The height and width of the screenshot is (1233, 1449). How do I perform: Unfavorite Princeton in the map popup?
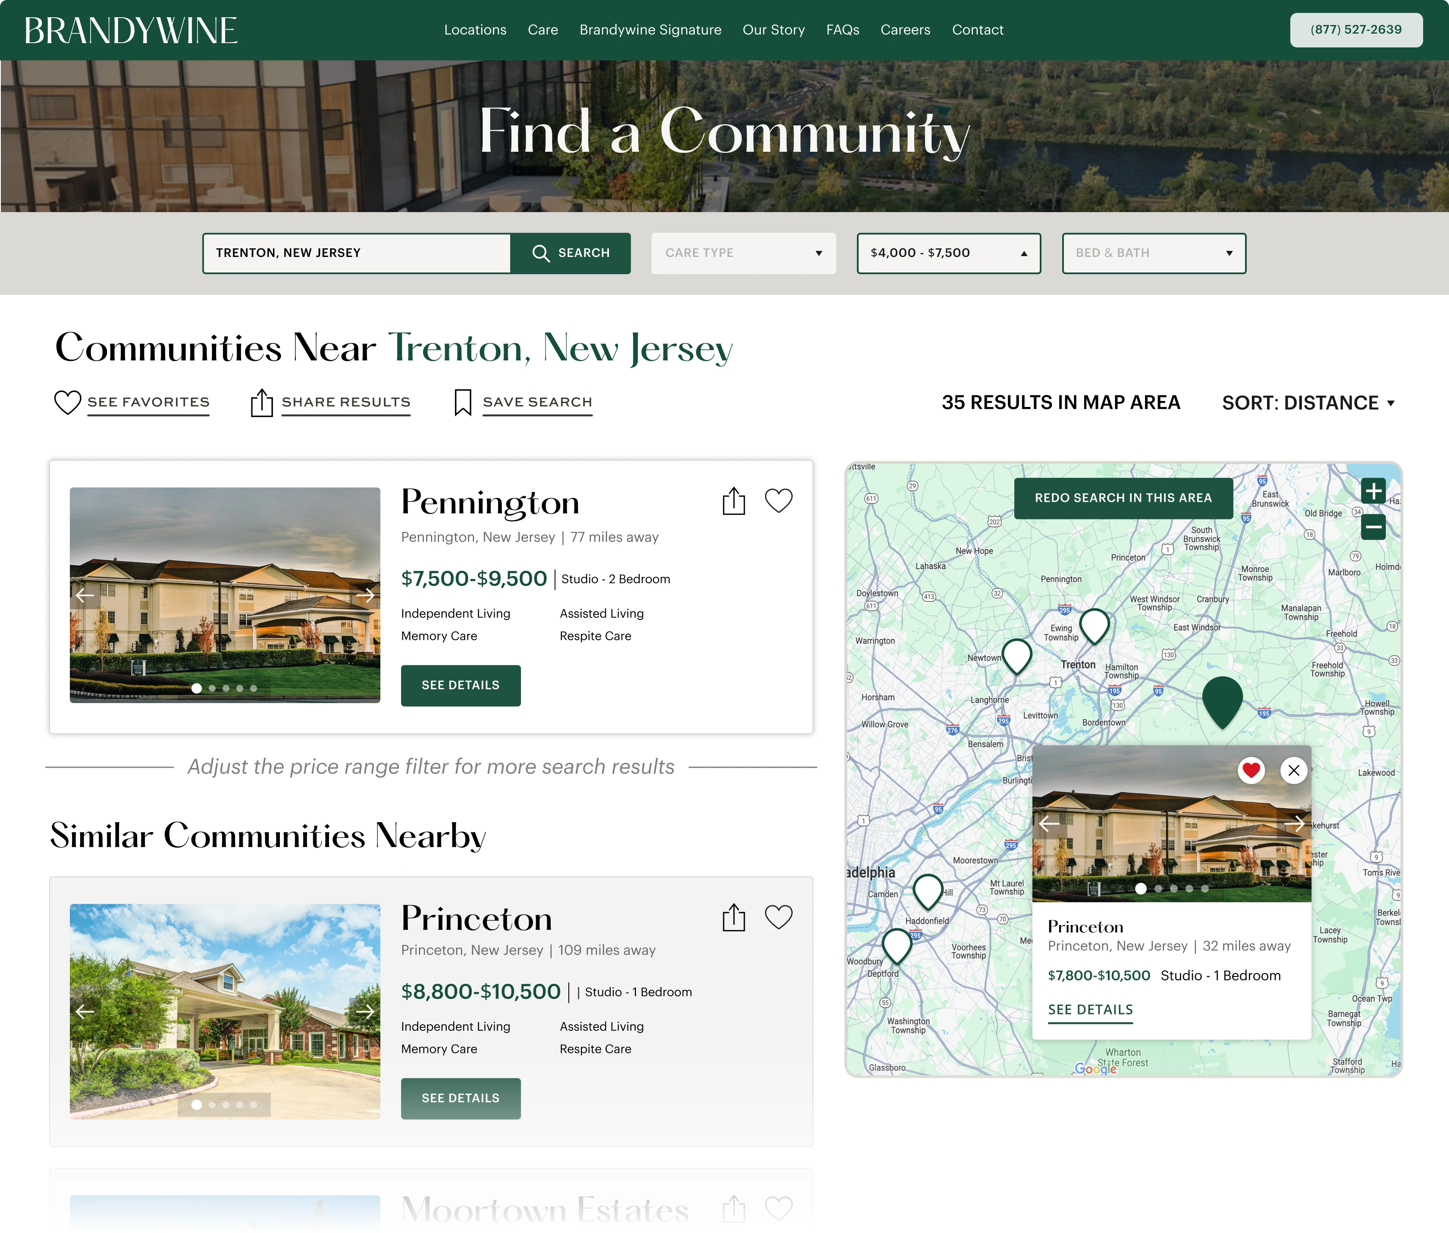[x=1251, y=770]
